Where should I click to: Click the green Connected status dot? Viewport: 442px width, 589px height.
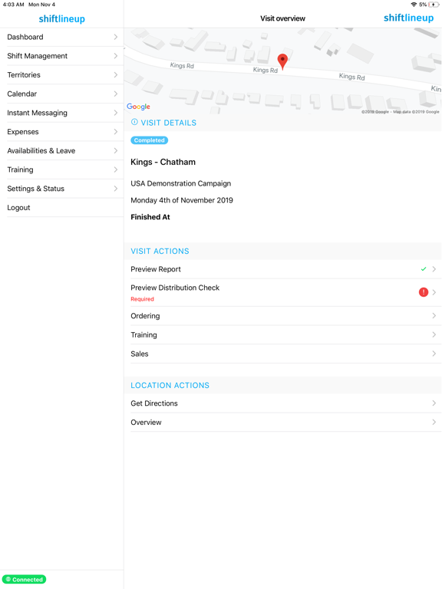[x=8, y=579]
